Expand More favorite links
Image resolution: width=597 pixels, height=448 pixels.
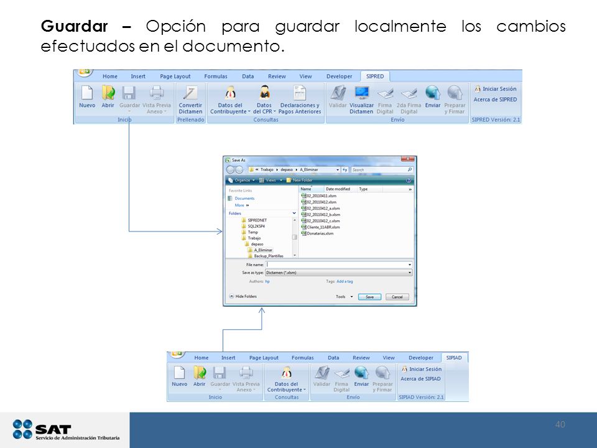click(241, 205)
